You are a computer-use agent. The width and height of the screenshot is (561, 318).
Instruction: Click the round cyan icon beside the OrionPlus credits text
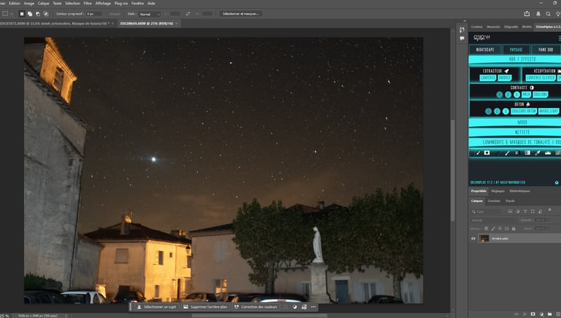click(557, 182)
